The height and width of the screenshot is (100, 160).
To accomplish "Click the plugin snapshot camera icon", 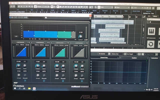I will 46,18.
